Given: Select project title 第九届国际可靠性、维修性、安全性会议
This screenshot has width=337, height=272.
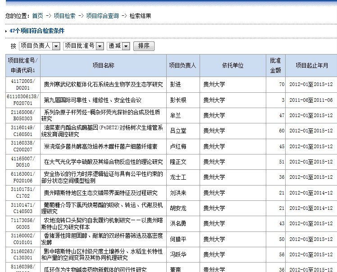Looking at the screenshot, I should (93, 100).
